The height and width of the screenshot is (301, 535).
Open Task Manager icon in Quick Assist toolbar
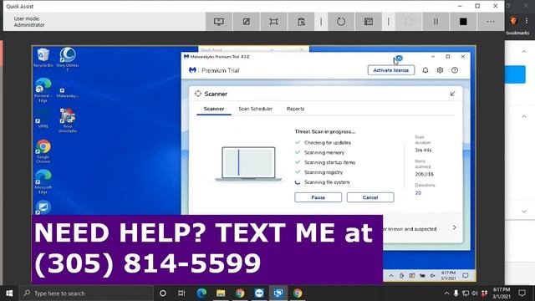369,22
